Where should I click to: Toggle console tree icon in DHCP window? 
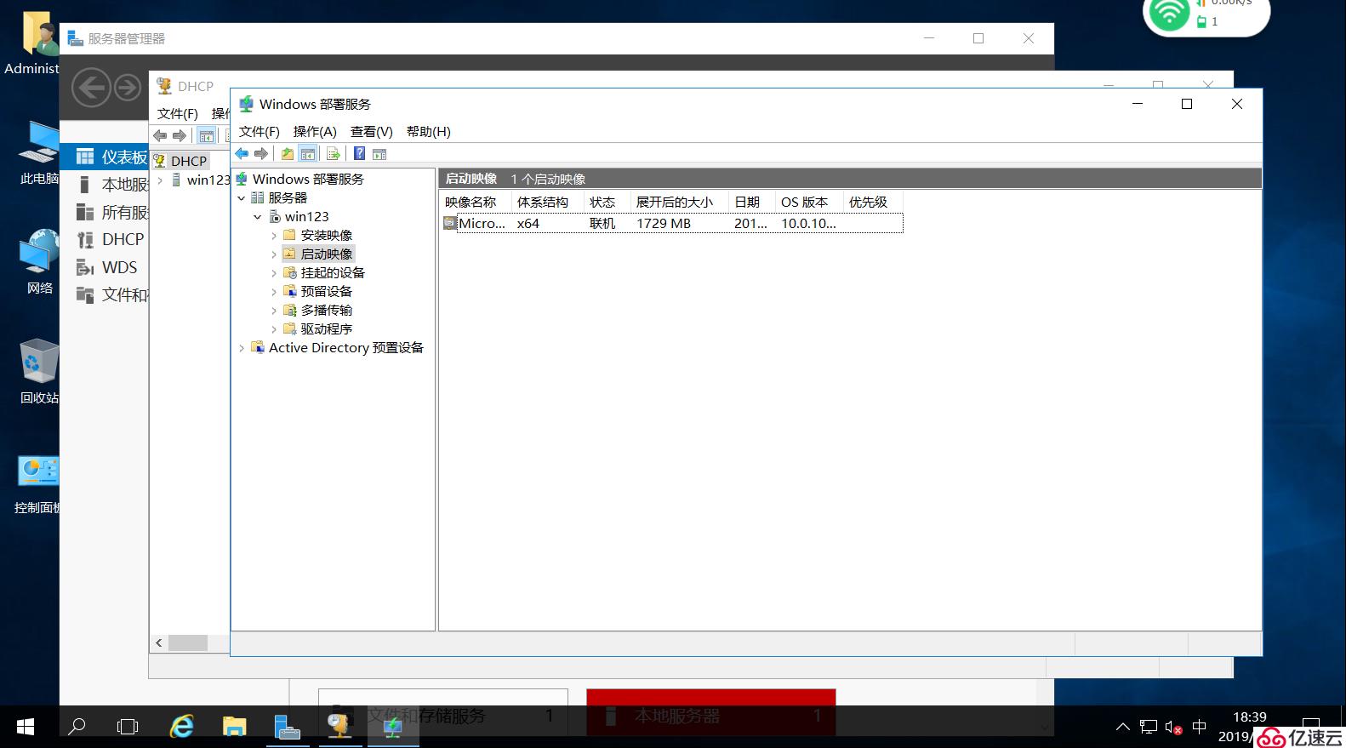[x=206, y=135]
